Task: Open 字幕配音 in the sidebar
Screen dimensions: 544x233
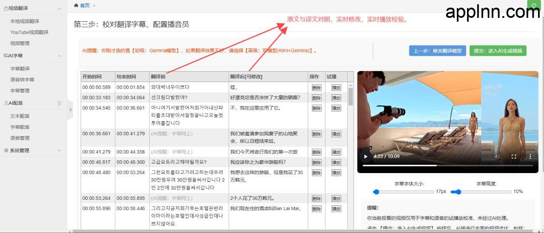Action: pos(20,127)
